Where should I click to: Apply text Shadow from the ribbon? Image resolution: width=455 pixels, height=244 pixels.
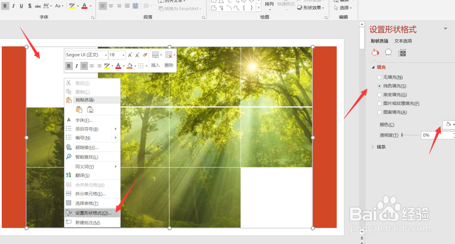[30, 6]
